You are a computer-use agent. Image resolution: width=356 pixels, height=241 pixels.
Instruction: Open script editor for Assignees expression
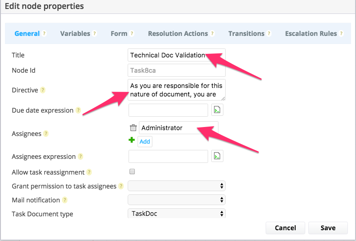coord(217,156)
